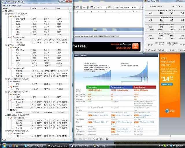Click the Powers icon under ADP3228

click(11, 87)
